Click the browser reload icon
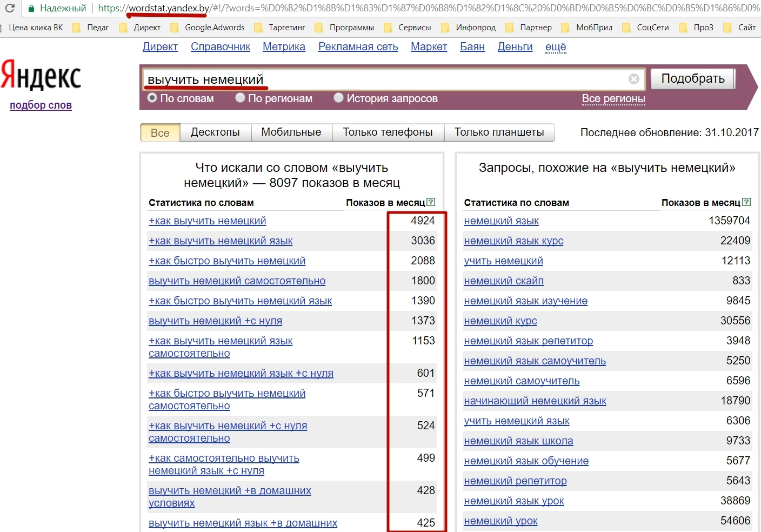761x532 pixels. pos(10,8)
